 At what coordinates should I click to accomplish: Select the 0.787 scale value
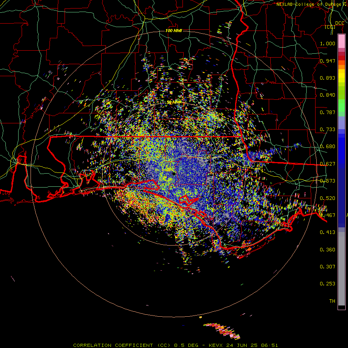328,112
